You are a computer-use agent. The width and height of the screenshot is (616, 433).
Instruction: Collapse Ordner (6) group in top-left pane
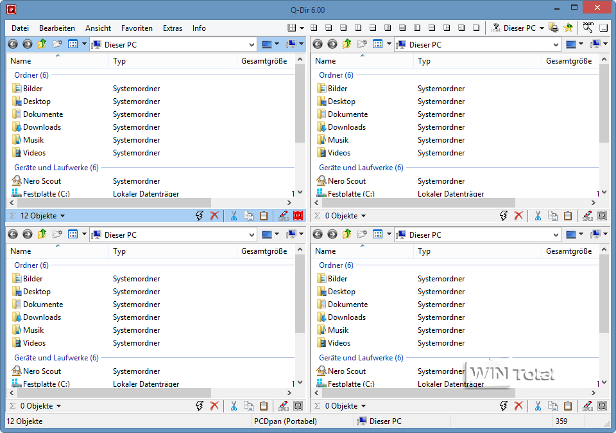pos(31,75)
